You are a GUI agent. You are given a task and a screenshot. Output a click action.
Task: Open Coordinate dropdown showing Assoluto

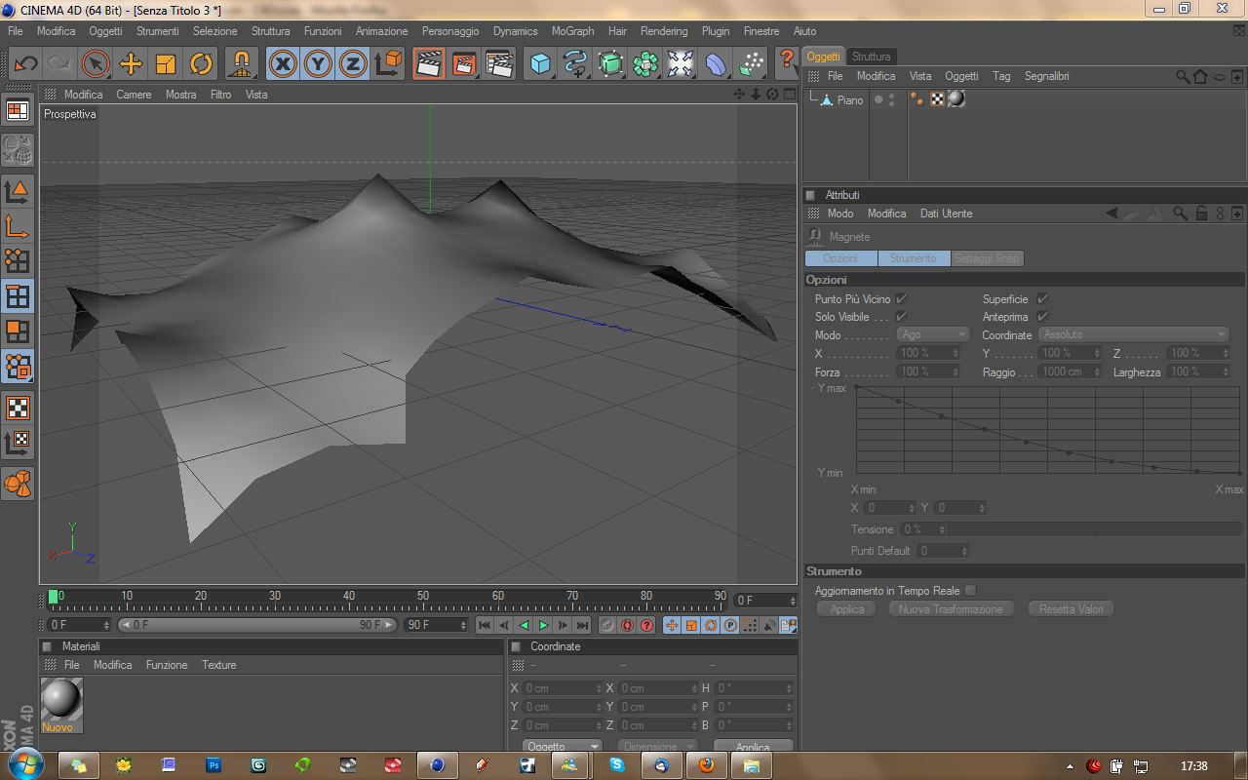pos(1134,334)
